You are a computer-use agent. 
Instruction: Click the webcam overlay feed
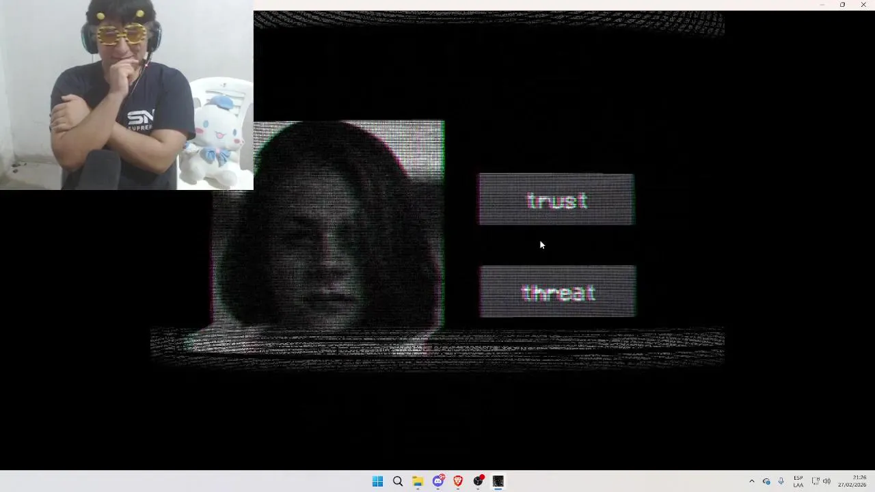click(126, 95)
